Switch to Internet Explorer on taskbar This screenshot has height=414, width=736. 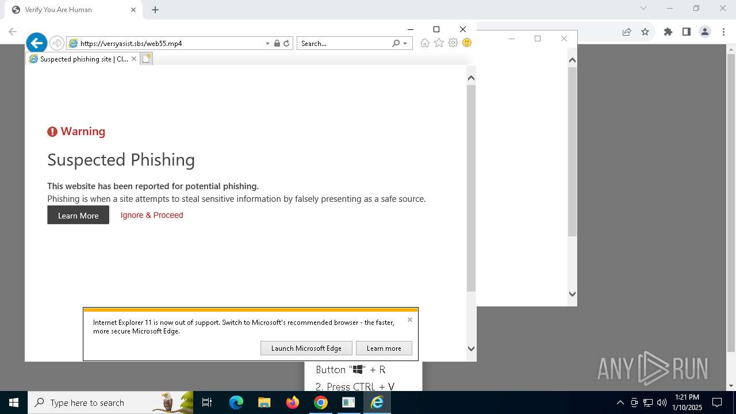coord(377,402)
